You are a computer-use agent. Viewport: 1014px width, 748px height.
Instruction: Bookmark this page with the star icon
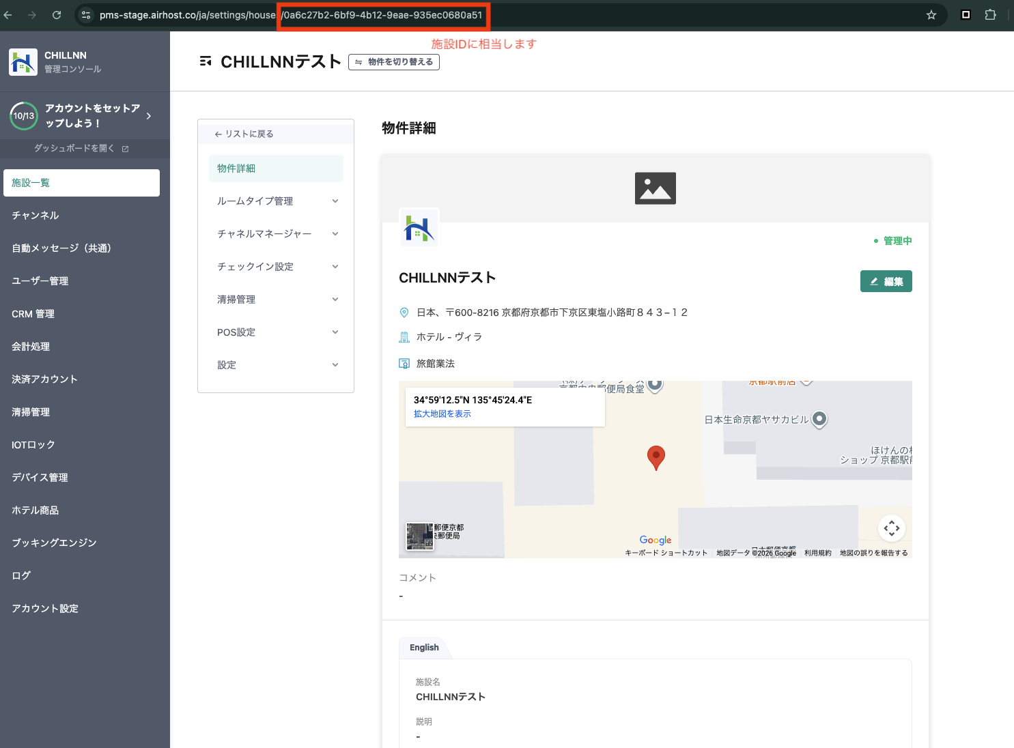tap(931, 14)
